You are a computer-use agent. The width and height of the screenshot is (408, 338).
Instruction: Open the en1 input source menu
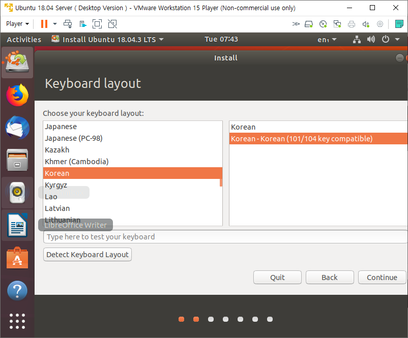[327, 40]
